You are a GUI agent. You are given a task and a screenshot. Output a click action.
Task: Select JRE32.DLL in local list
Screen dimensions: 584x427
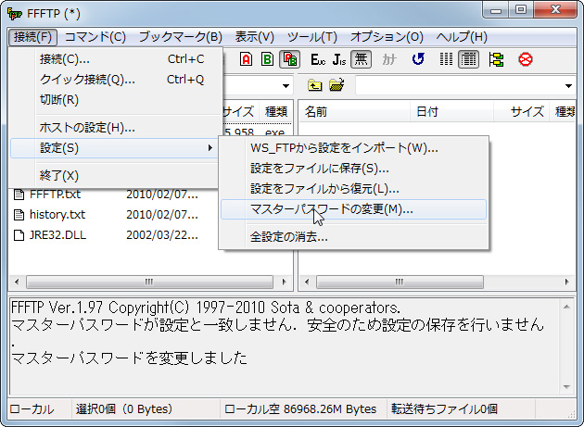point(57,235)
